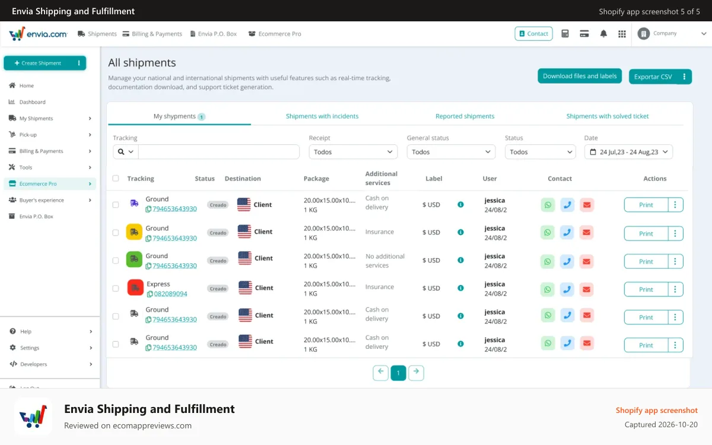The image size is (712, 445).
Task: Open more options beside Print in Express row
Action: [x=676, y=290]
